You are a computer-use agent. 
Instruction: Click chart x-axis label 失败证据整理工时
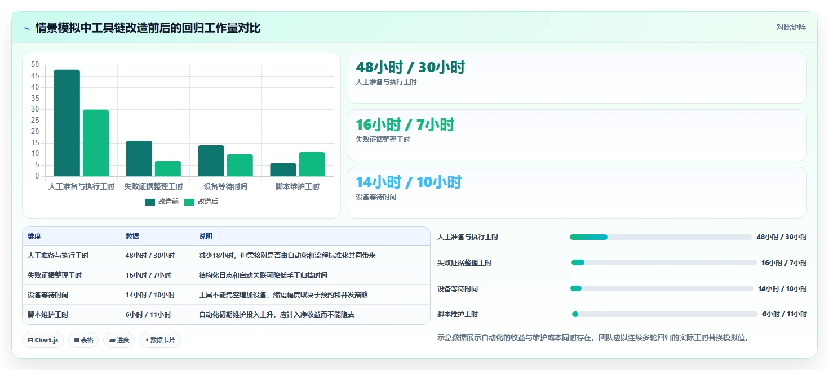[153, 186]
